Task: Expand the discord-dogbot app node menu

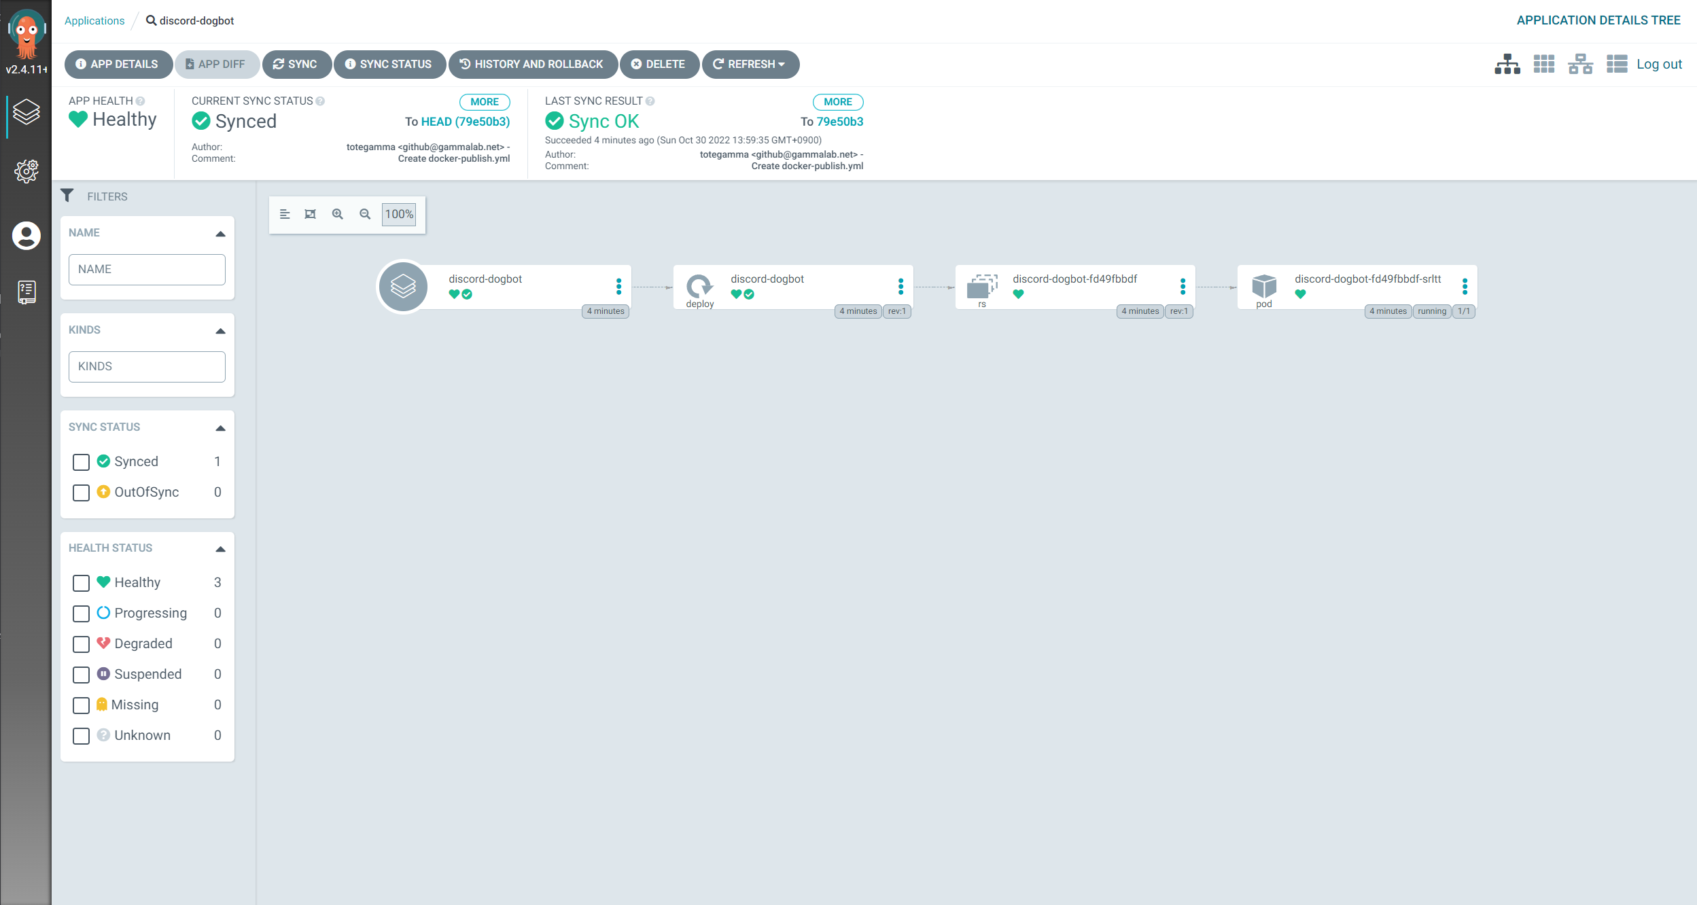Action: click(618, 286)
